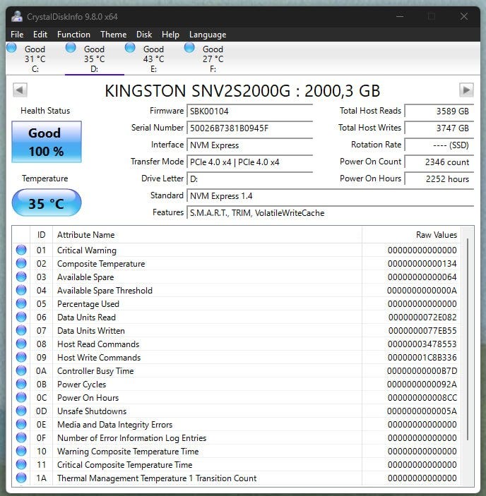Click status icon for Composite Temperature row

21,263
